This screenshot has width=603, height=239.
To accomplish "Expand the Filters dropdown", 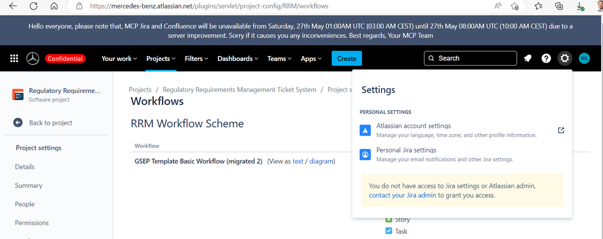I will point(197,59).
